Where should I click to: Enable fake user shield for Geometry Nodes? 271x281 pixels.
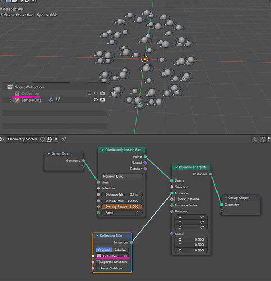point(43,139)
